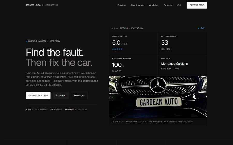Viewport: 233px width, 145px height.
Task: Click the '33' reviews logged number
Action: click(164, 43)
